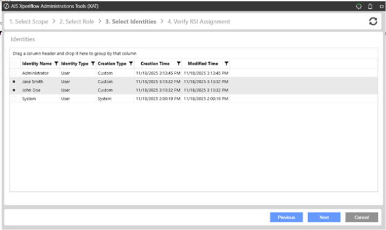Image resolution: width=386 pixels, height=230 pixels.
Task: Select the System identity name cell
Action: 29,99
